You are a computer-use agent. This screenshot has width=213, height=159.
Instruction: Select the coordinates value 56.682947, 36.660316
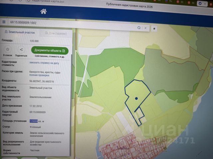(x=42, y=81)
